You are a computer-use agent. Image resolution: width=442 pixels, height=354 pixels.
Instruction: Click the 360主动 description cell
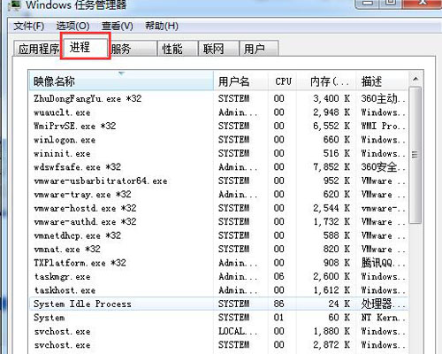(383, 98)
